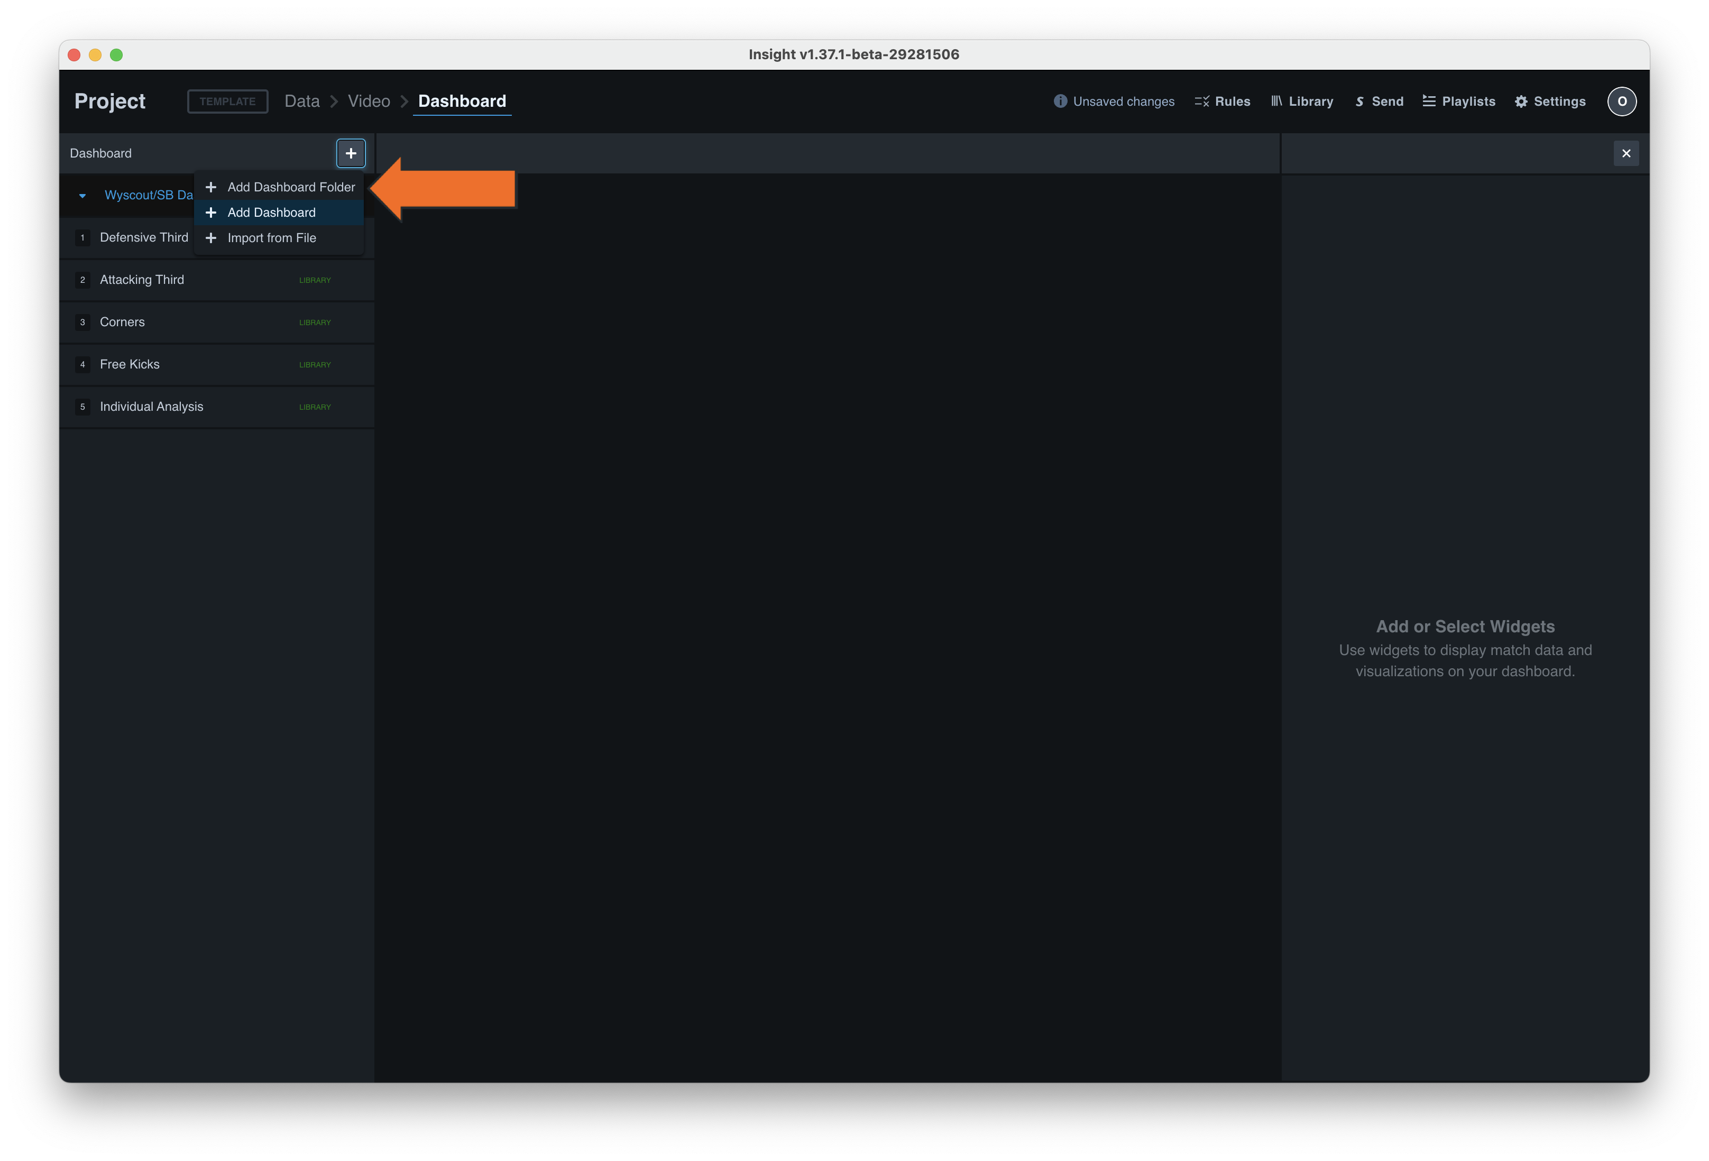Switch to the Video step

tap(369, 102)
